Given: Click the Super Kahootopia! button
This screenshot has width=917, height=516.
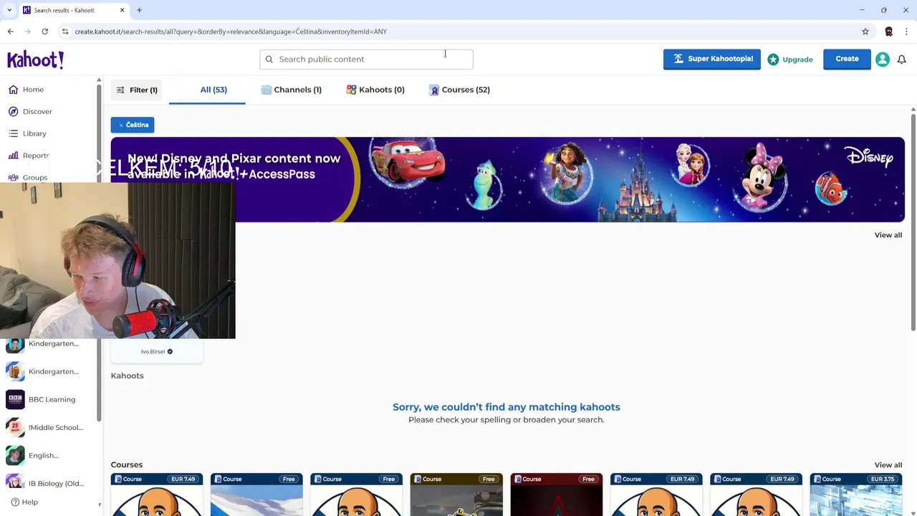Looking at the screenshot, I should [x=711, y=59].
